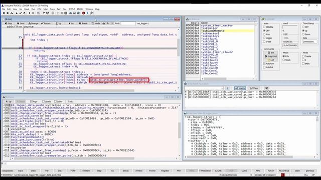Click the Rate input field under TimeStamp
This screenshot has width=321, height=180.
pos(309,41)
